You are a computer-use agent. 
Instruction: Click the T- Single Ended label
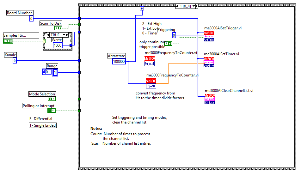tap(43, 125)
